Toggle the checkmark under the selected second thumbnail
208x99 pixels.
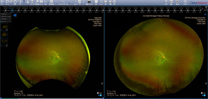pos(1,38)
